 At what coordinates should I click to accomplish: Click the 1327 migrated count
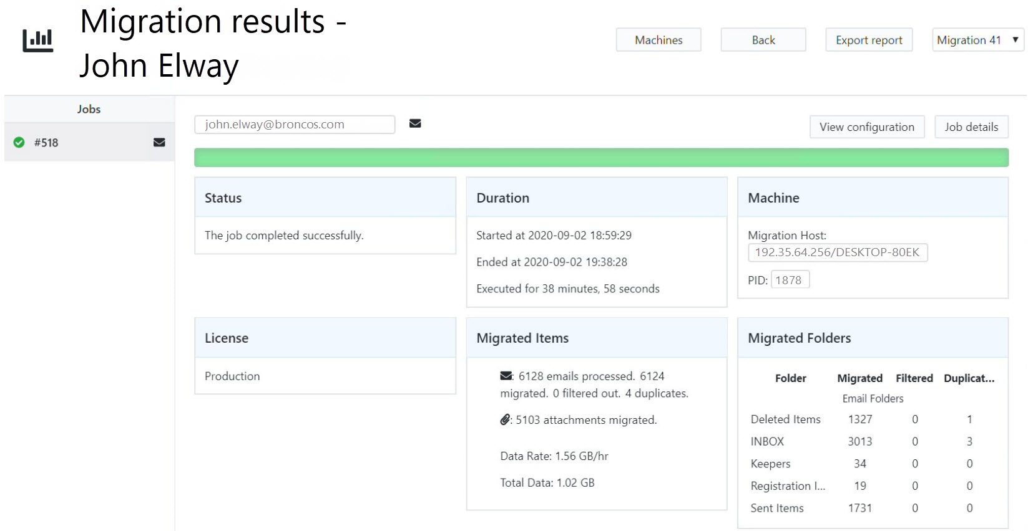click(x=860, y=419)
